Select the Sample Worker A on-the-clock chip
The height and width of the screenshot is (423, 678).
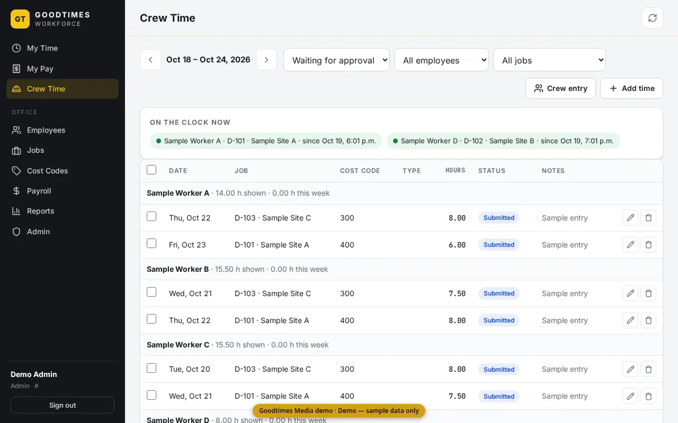pos(266,141)
